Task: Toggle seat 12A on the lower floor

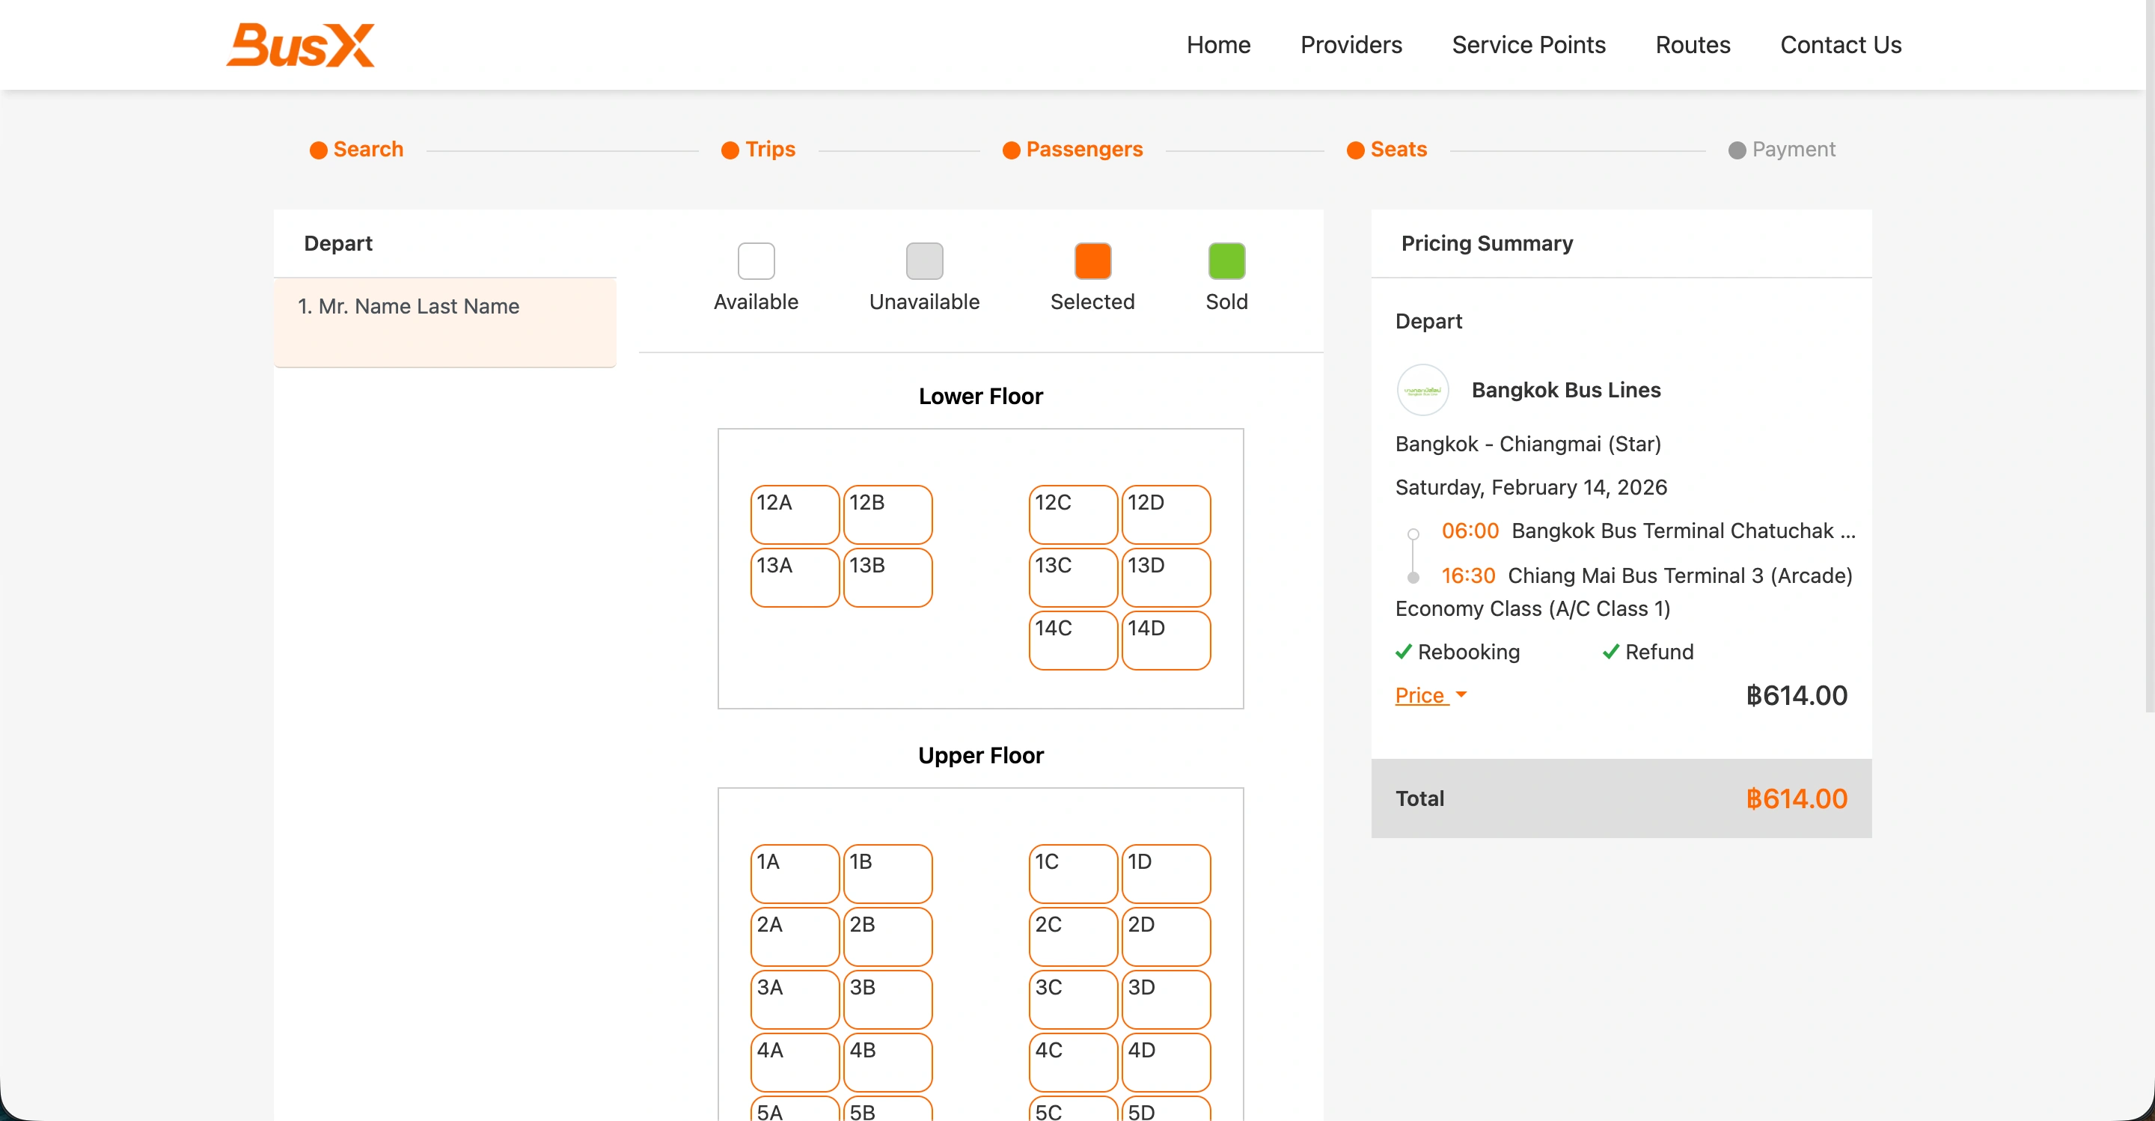Action: 794,513
